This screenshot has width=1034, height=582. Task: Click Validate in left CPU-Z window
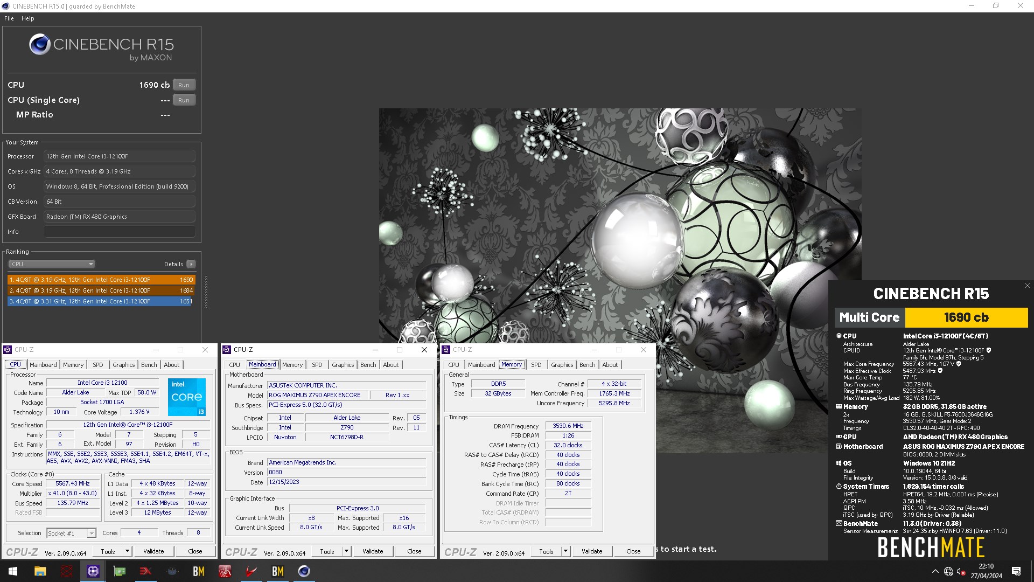click(x=153, y=551)
